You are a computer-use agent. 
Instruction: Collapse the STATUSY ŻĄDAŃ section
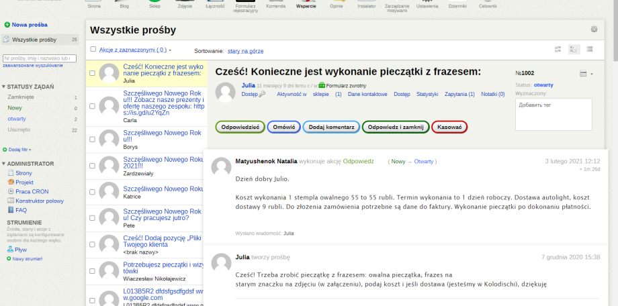point(28,87)
